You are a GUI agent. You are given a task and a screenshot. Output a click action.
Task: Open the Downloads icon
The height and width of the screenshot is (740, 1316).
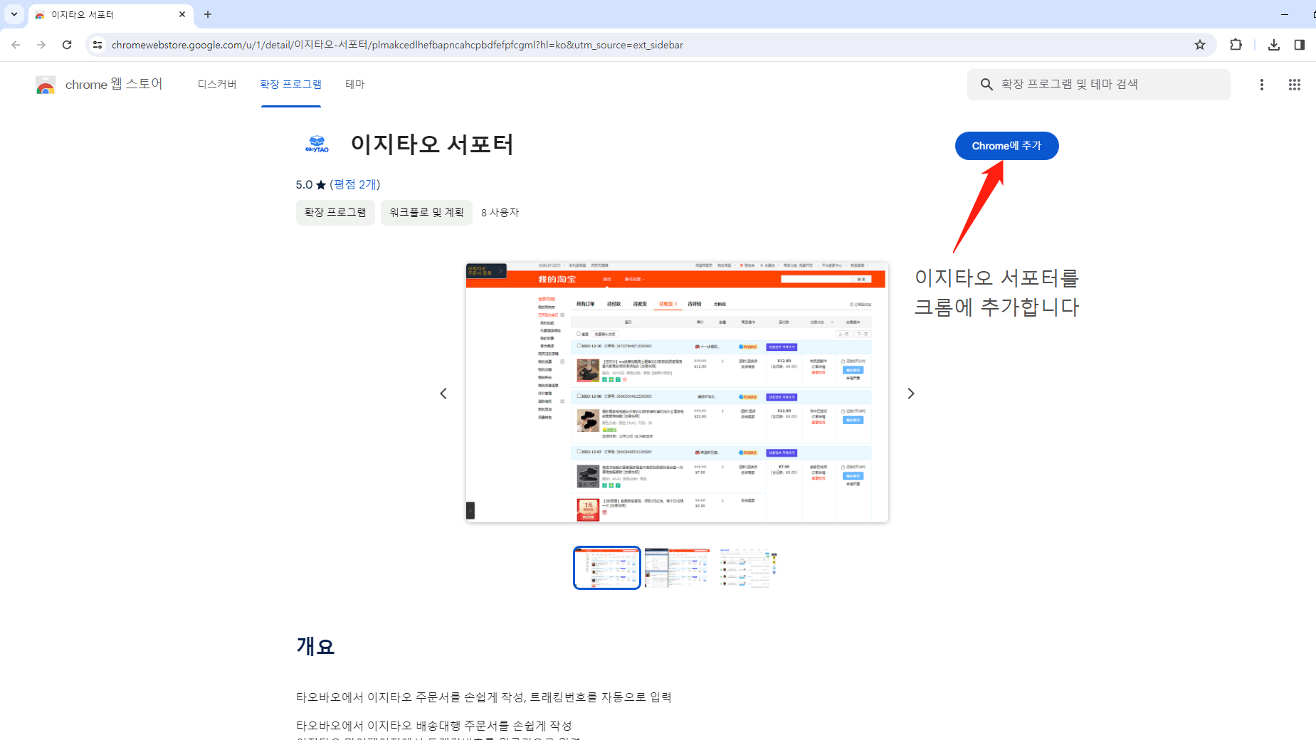1274,45
